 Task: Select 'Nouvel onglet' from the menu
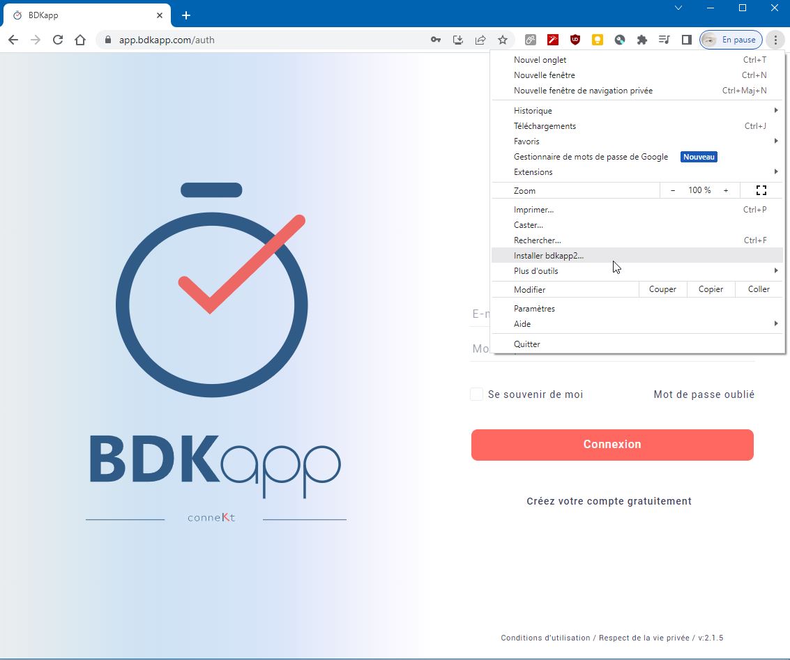coord(638,59)
